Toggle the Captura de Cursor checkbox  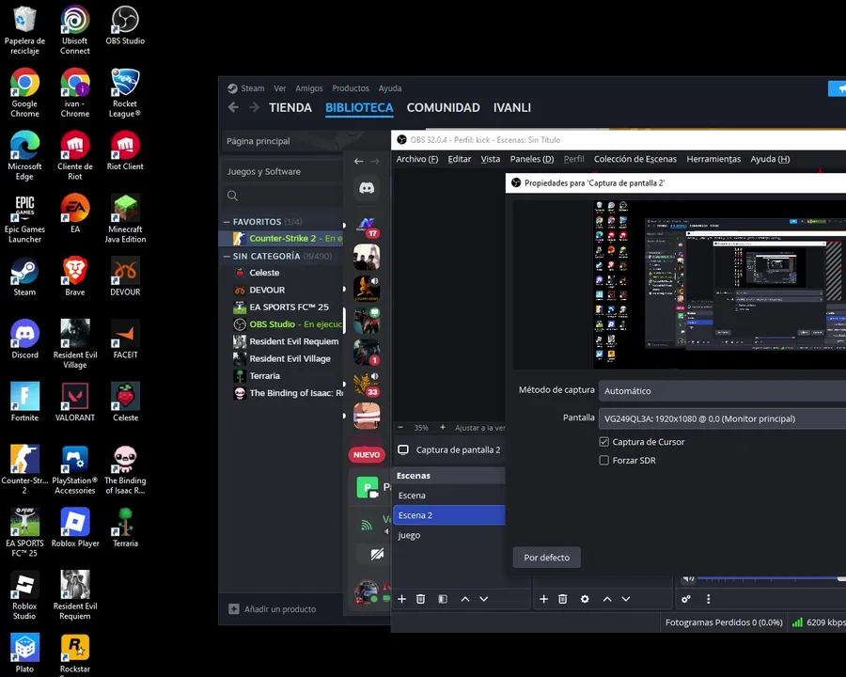coord(604,442)
